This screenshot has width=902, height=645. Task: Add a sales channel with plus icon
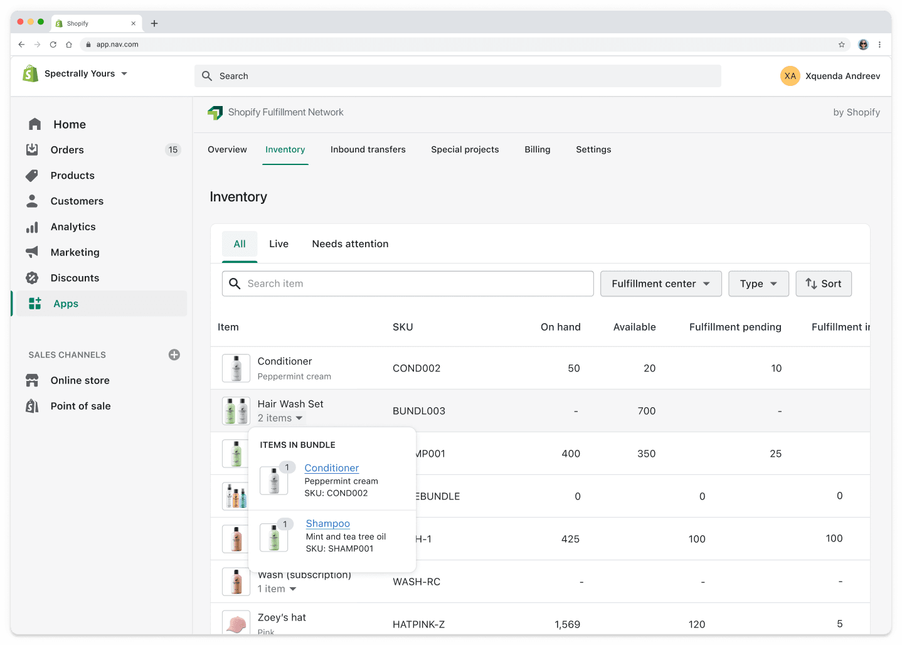(x=174, y=354)
